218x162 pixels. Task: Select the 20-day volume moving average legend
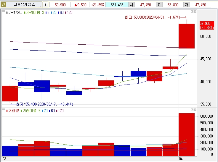45,111
